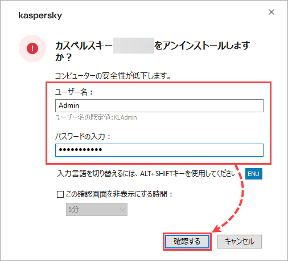Close the Kaspersky dialog with X
This screenshot has width=288, height=261.
(x=271, y=12)
